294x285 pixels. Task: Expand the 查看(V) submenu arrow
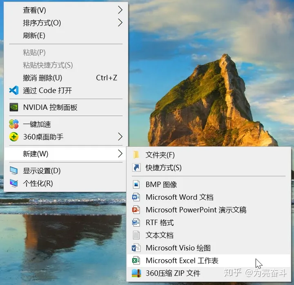pos(120,10)
